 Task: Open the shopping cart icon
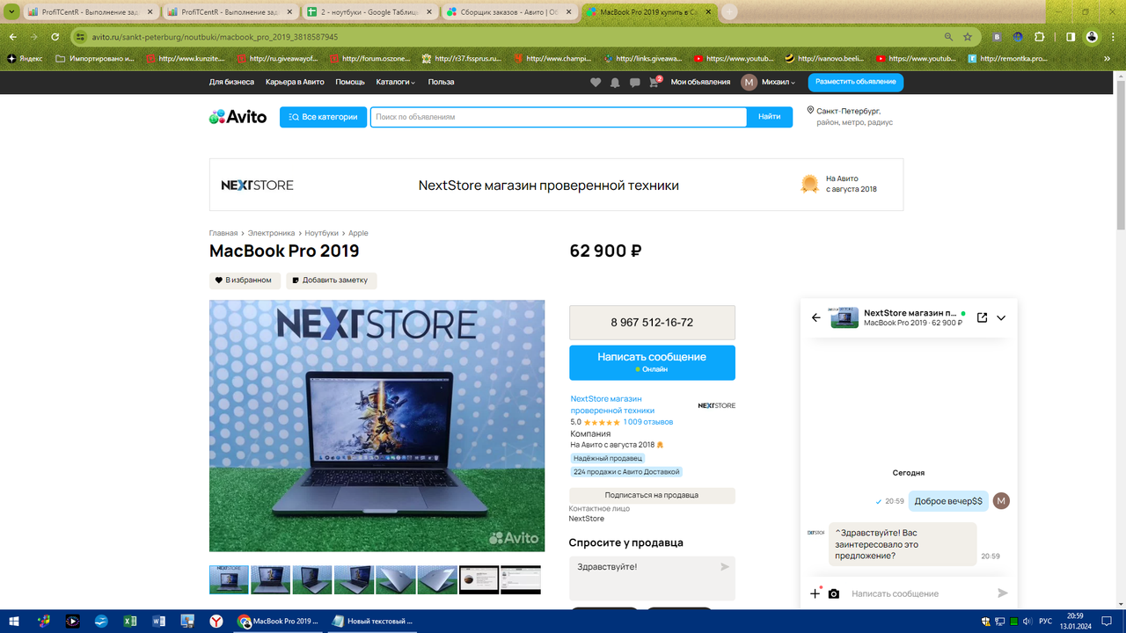click(x=655, y=82)
